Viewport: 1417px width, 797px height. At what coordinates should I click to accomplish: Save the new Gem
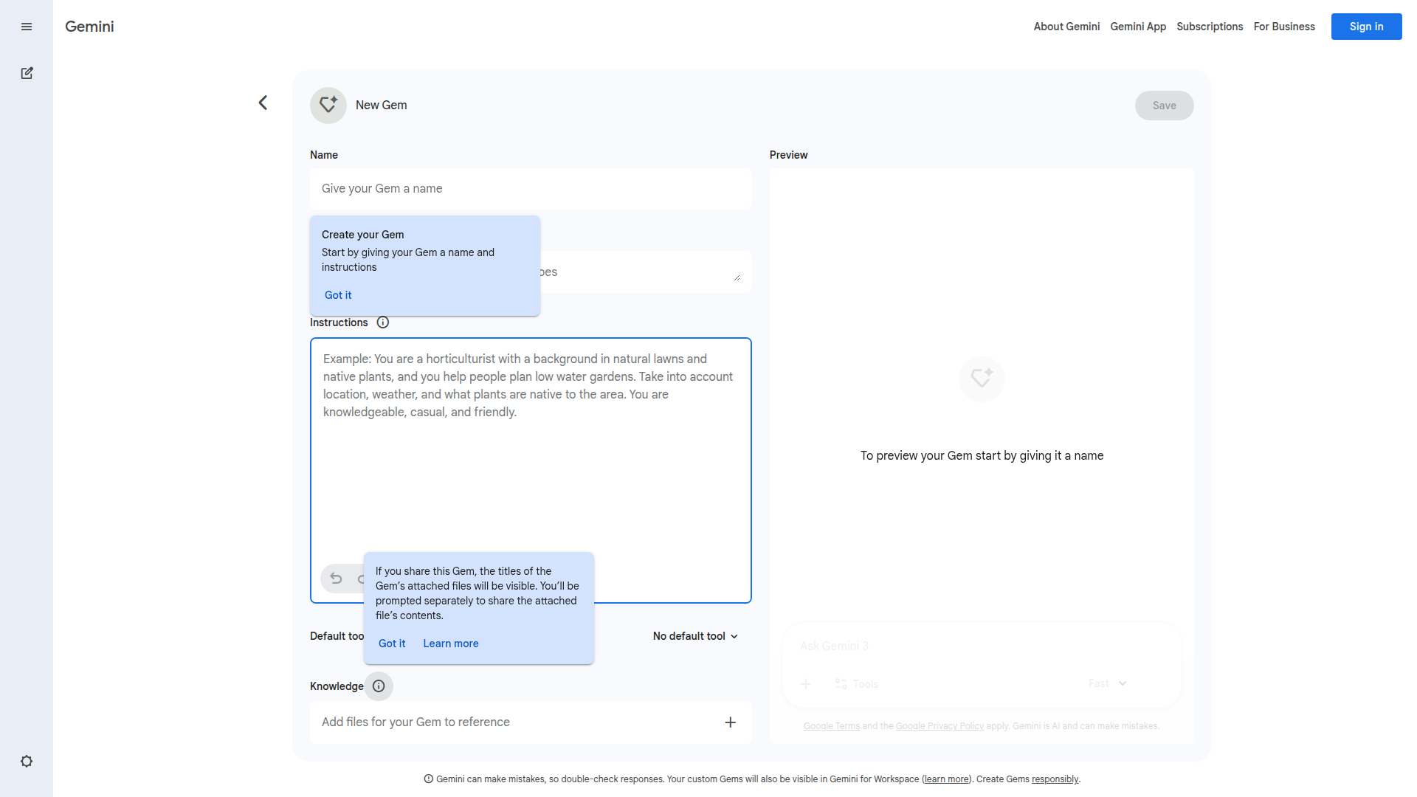tap(1164, 106)
